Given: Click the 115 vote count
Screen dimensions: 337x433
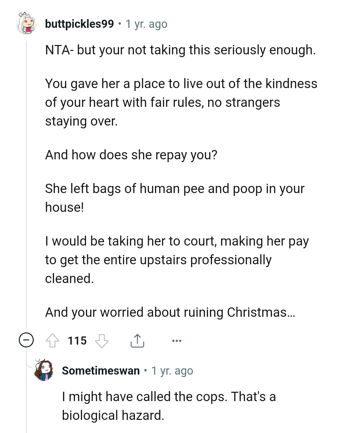Looking at the screenshot, I should [77, 341].
